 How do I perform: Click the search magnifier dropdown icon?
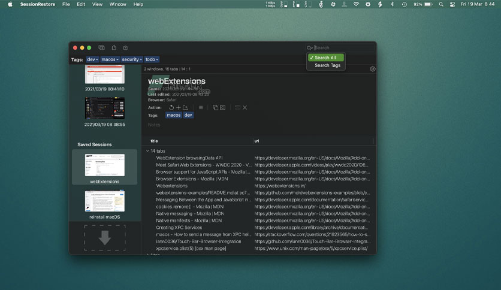tap(309, 48)
